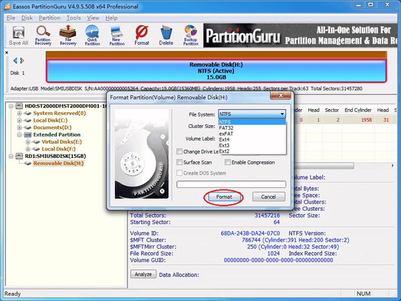Enable the Change Drive Letter checkbox

tap(179, 152)
